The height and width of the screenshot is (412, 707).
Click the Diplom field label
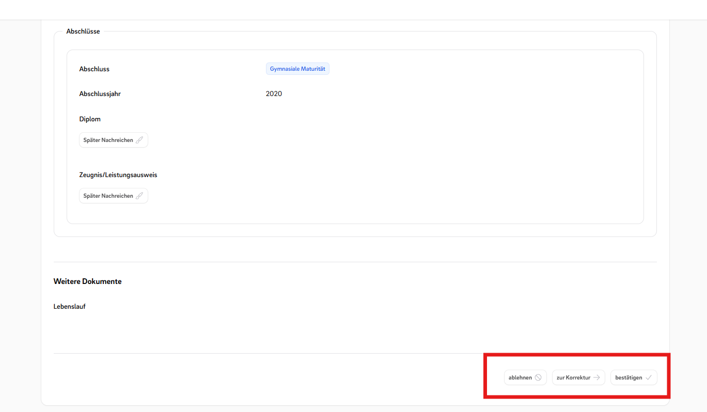90,119
